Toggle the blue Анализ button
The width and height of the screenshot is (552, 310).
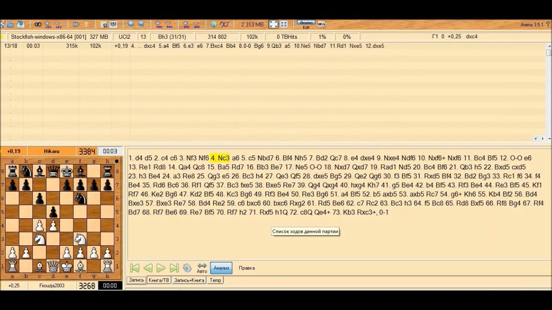tap(221, 268)
